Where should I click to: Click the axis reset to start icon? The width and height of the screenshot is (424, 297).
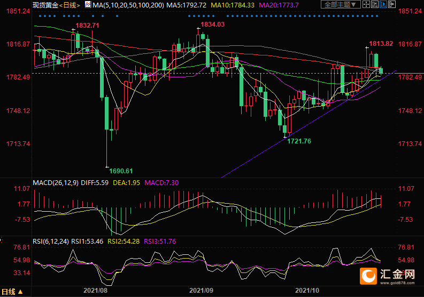pyautogui.click(x=374, y=4)
